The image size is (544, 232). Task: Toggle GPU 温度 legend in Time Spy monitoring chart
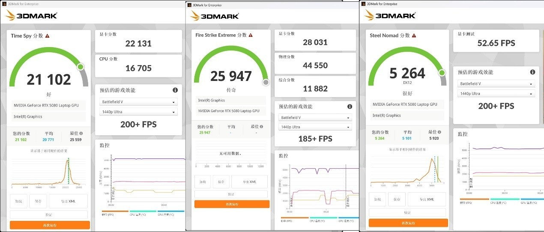171,213
